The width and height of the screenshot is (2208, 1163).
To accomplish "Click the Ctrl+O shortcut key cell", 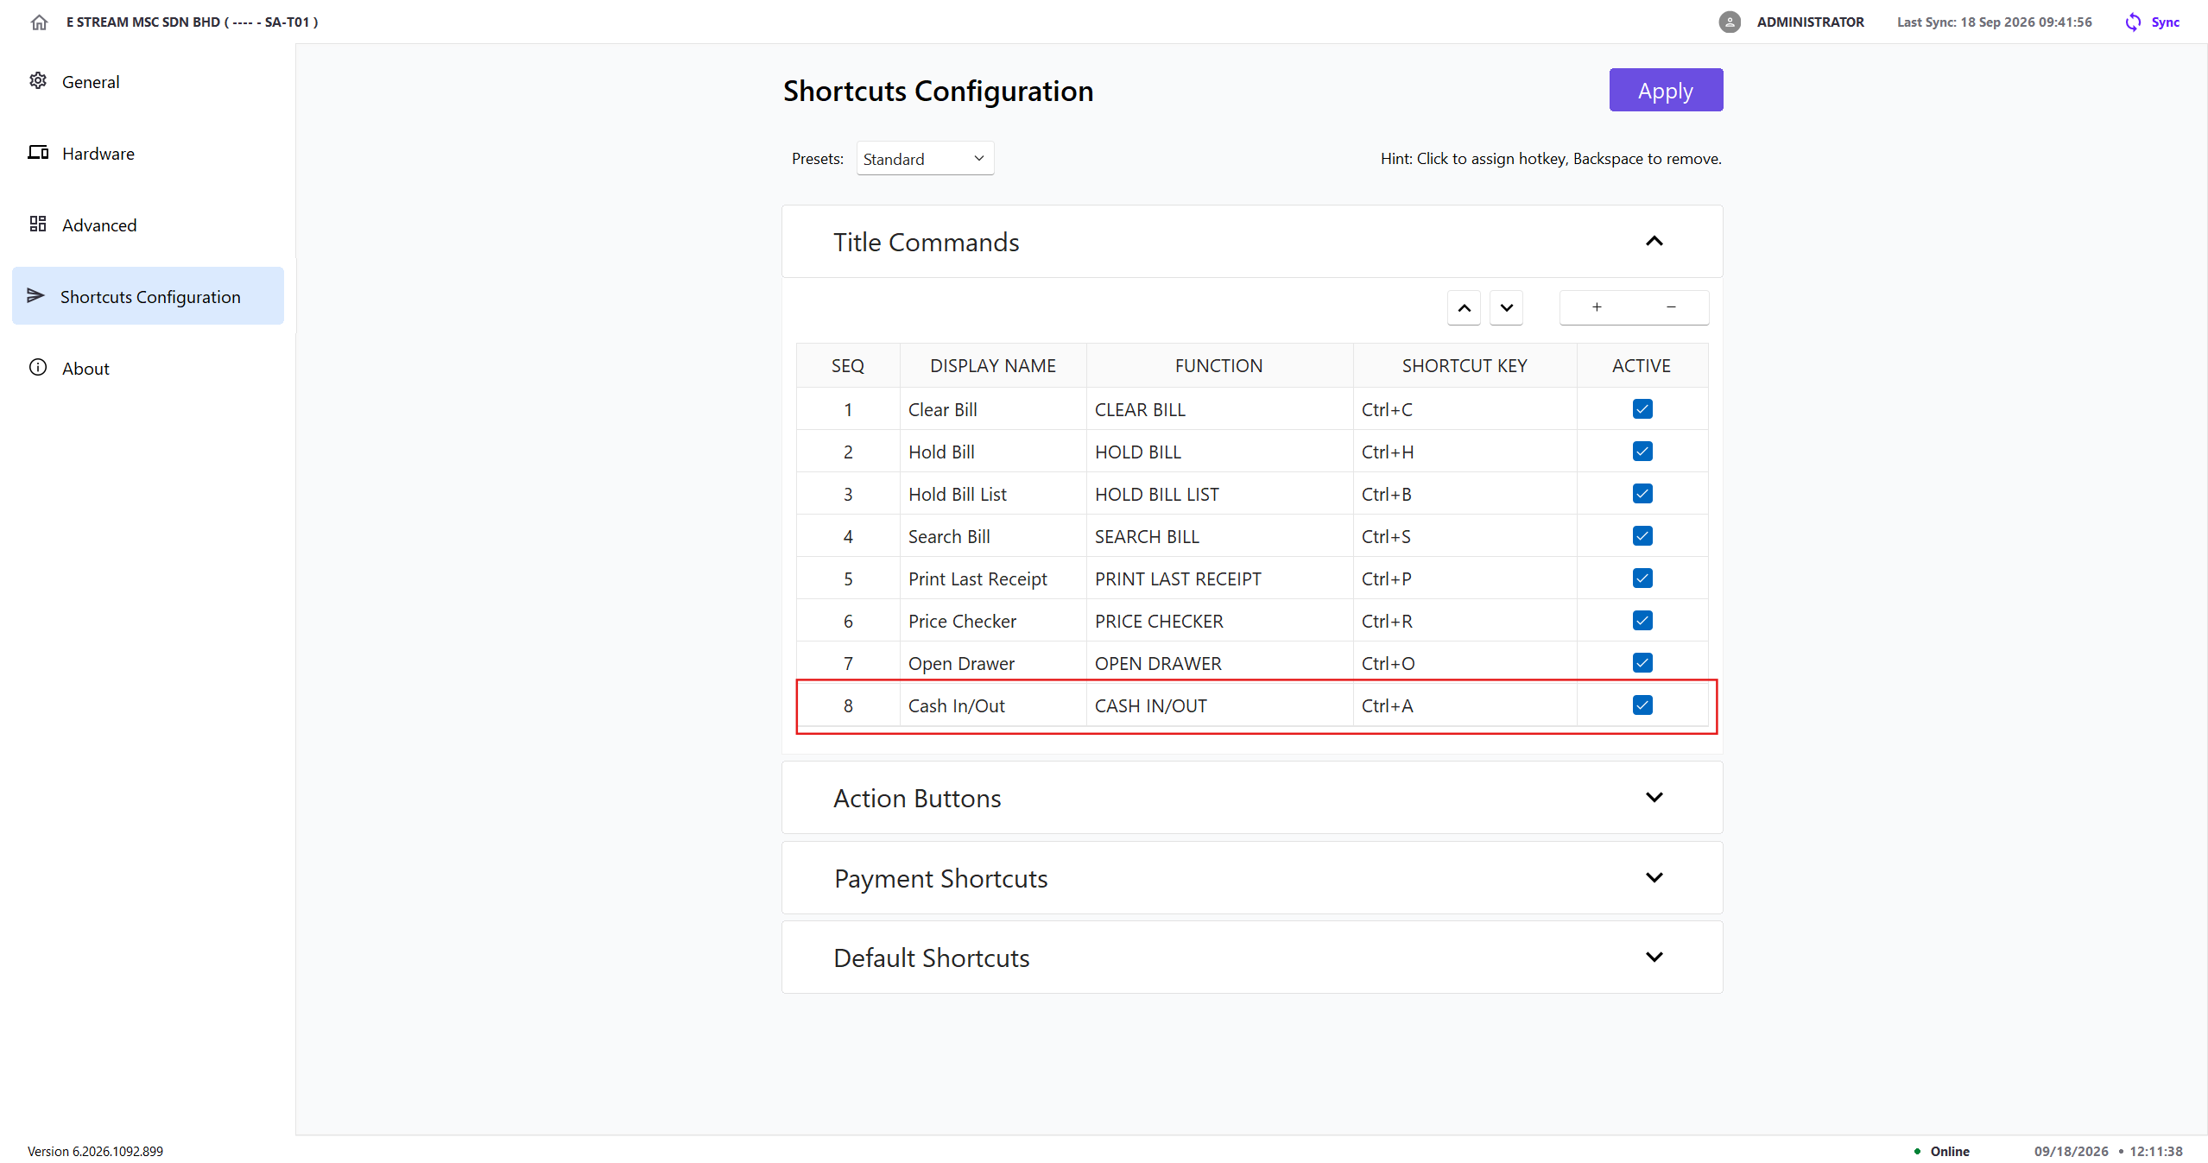I will click(1465, 663).
